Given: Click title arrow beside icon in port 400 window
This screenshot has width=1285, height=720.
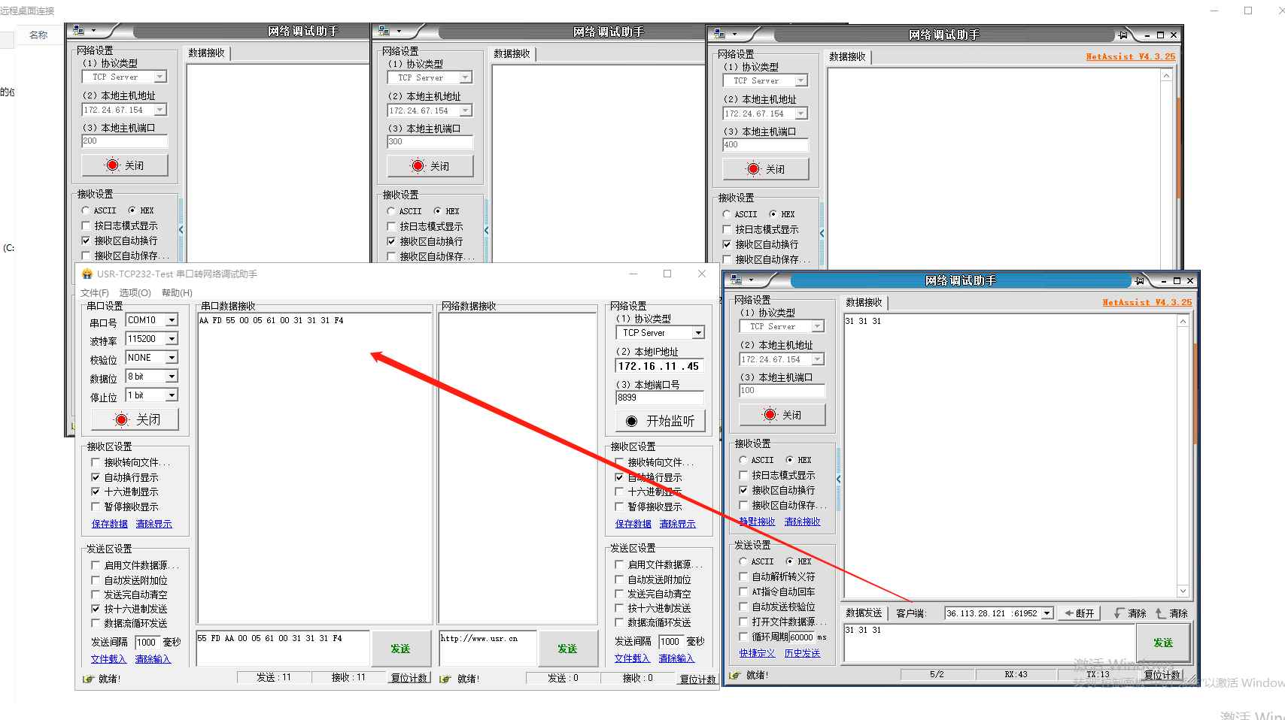Looking at the screenshot, I should click(x=734, y=35).
